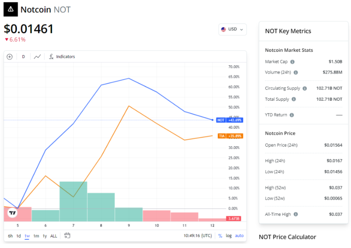The width and height of the screenshot is (351, 248).
Task: Show Market Cap info tooltip icon
Action: pos(292,62)
